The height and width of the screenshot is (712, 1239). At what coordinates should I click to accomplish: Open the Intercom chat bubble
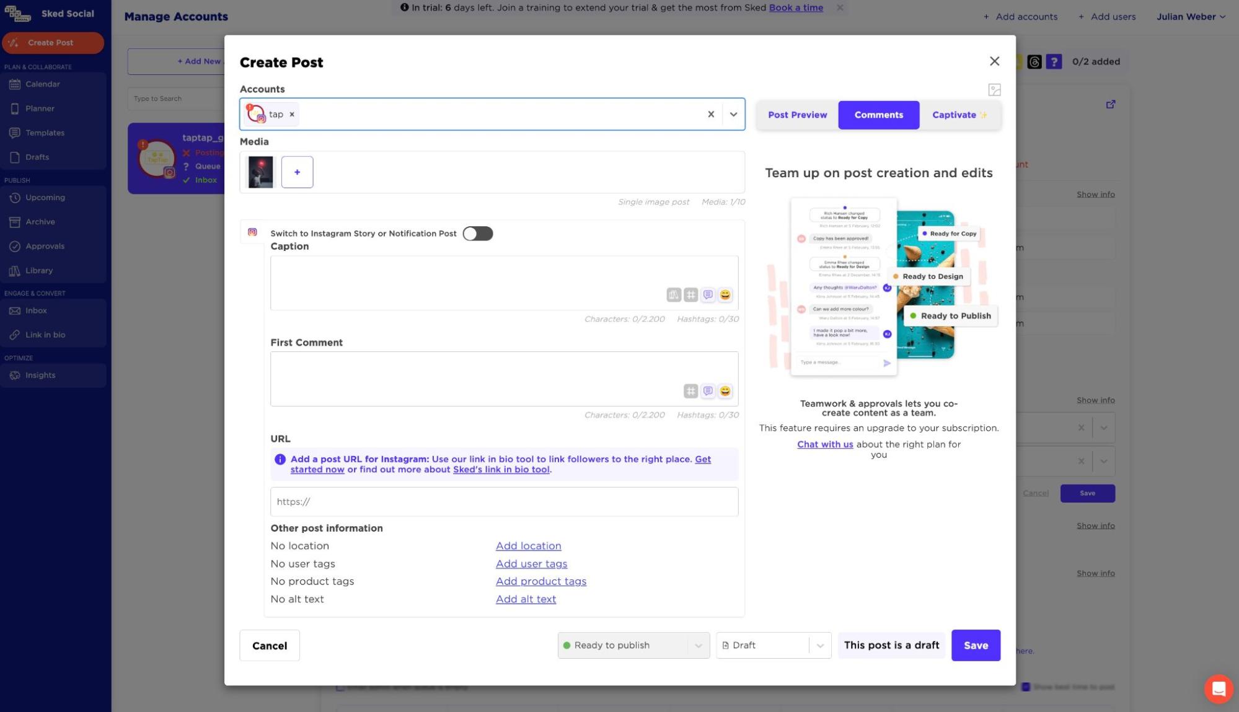tap(1219, 689)
